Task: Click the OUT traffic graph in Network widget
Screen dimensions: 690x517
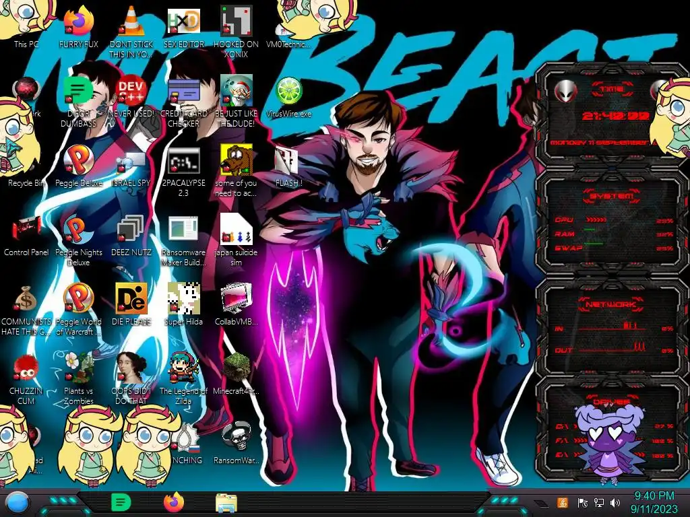Action: [612, 348]
